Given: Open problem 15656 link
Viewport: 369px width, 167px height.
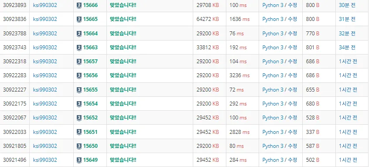Looking at the screenshot, I should [x=90, y=76].
